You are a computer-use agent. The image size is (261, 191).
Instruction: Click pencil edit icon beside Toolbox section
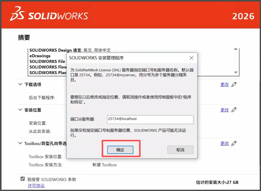click(x=234, y=143)
